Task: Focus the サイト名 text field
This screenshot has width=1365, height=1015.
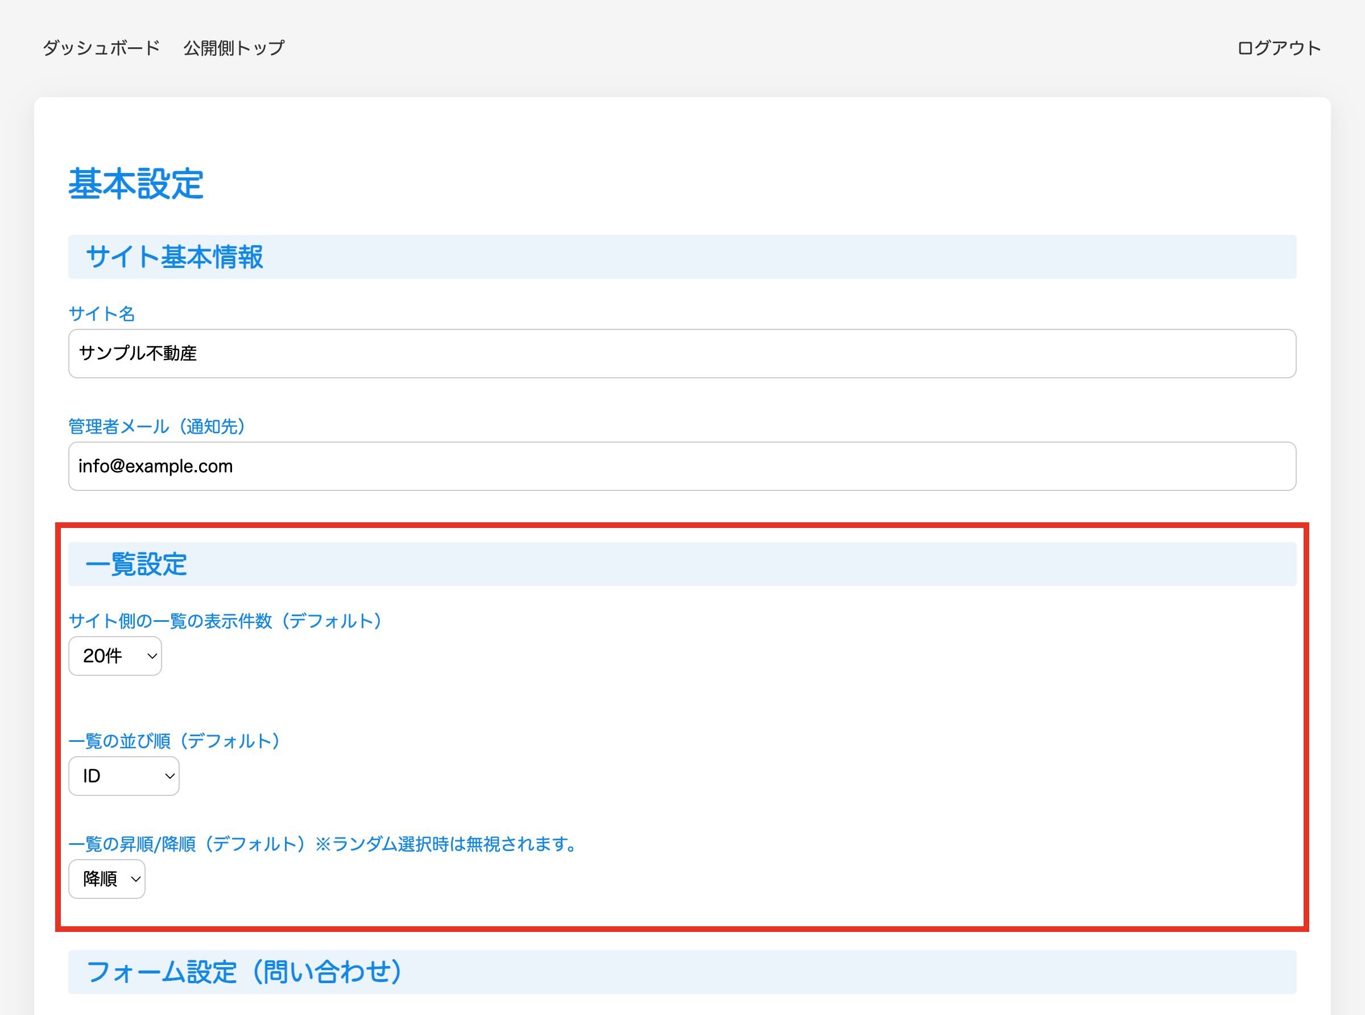Action: tap(681, 353)
